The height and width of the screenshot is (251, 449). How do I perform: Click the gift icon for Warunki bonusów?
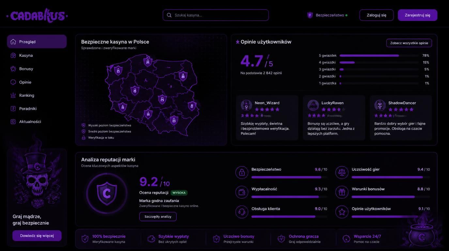click(x=342, y=192)
